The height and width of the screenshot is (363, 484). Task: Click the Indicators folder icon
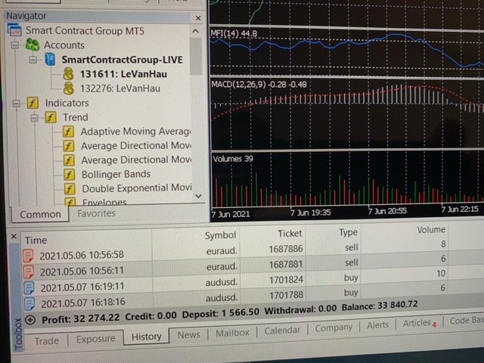point(33,103)
